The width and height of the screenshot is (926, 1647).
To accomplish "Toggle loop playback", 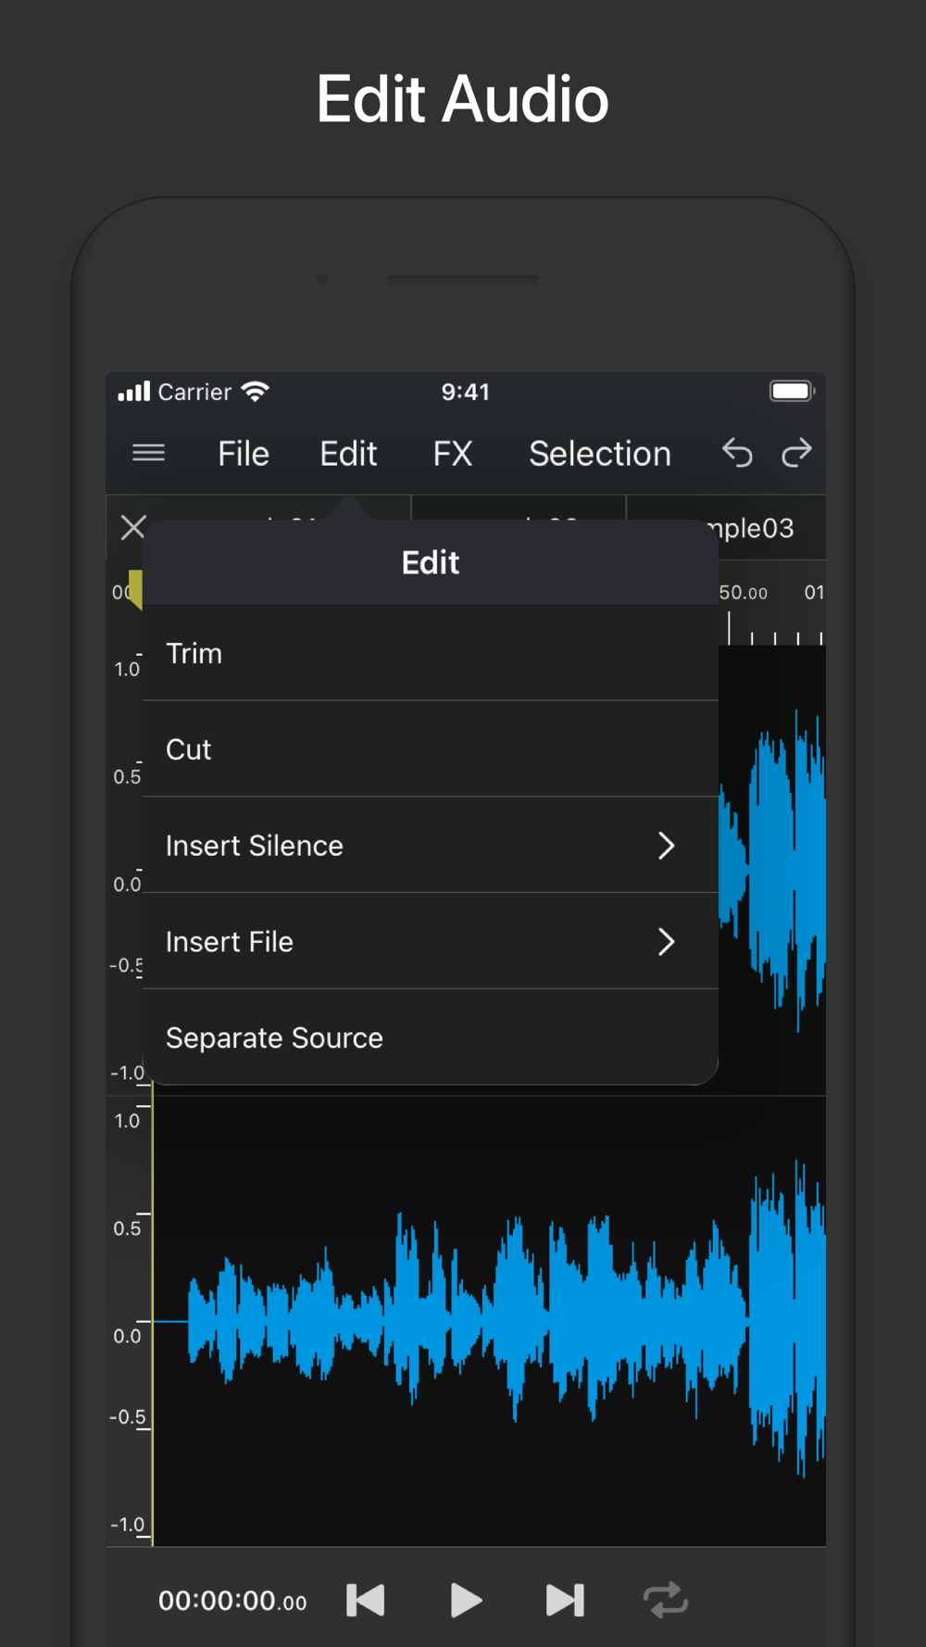I will point(665,1600).
